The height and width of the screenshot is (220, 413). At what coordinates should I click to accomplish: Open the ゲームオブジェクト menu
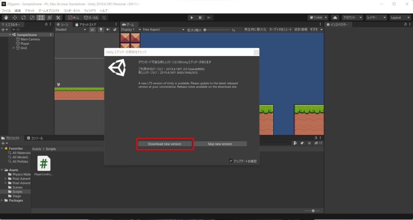pos(50,11)
